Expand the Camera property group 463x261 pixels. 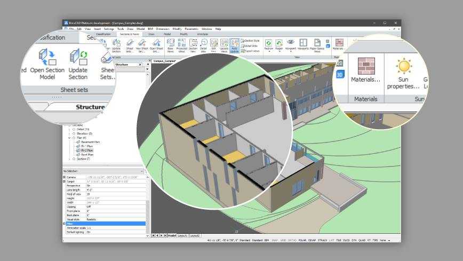tap(65, 177)
